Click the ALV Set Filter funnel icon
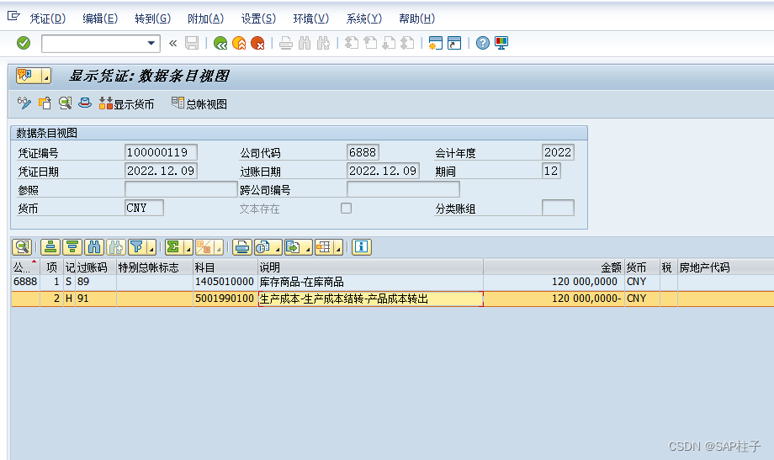The width and height of the screenshot is (774, 460). (x=137, y=246)
